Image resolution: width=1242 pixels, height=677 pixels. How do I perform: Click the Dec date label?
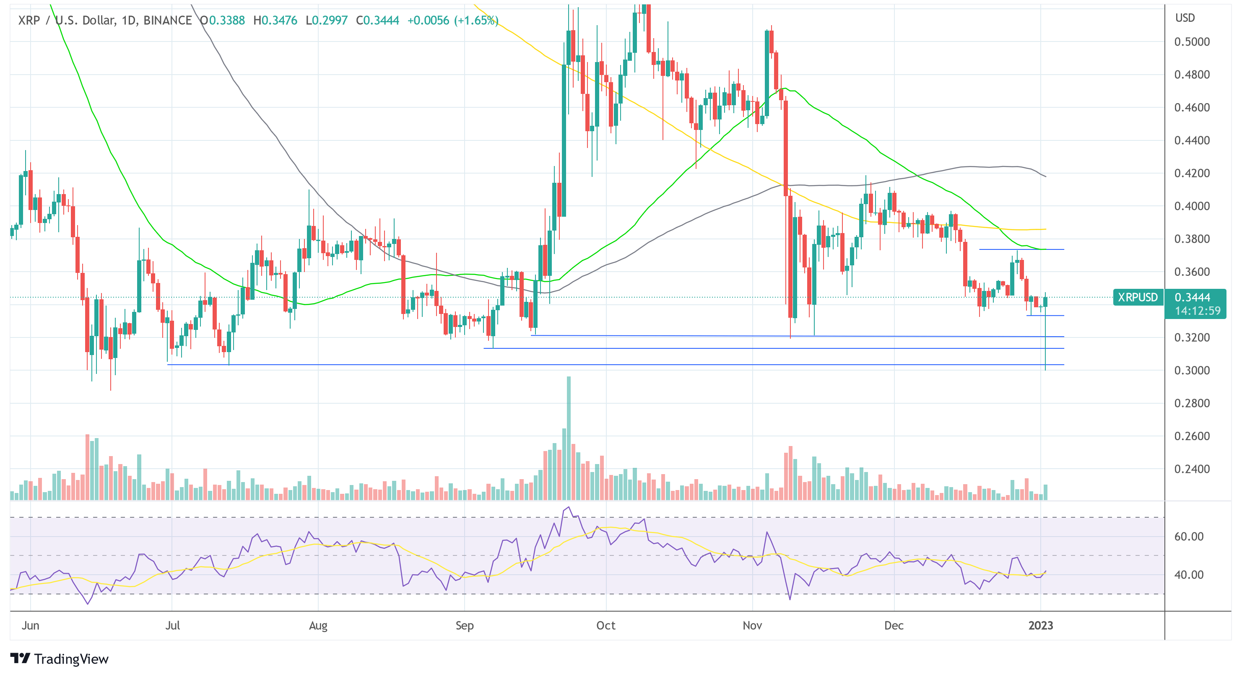pyautogui.click(x=894, y=625)
